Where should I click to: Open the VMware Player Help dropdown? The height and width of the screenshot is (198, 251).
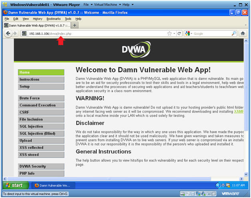(128, 5)
